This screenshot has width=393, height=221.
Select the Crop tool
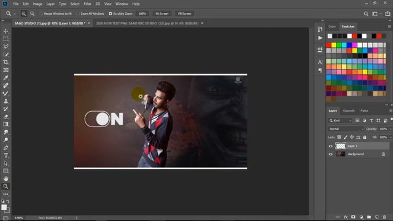click(x=6, y=62)
